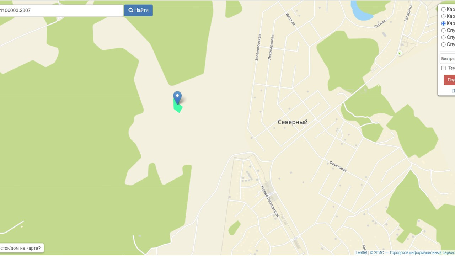Select the second Кар map layer radio
The height and width of the screenshot is (256, 455).
tap(443, 16)
